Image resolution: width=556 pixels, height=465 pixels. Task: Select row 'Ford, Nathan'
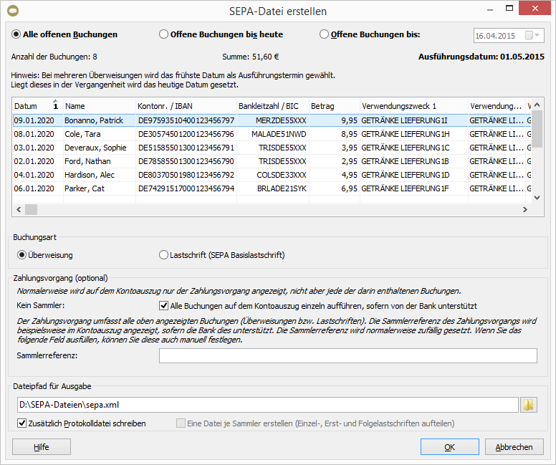272,161
